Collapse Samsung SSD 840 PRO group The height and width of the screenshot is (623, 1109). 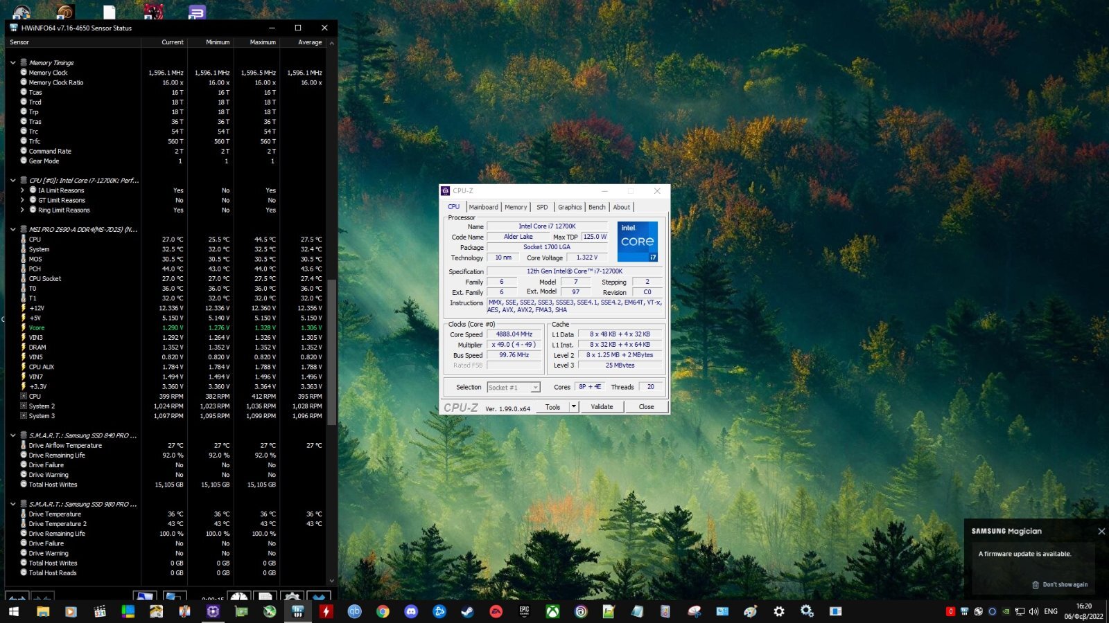pos(12,435)
